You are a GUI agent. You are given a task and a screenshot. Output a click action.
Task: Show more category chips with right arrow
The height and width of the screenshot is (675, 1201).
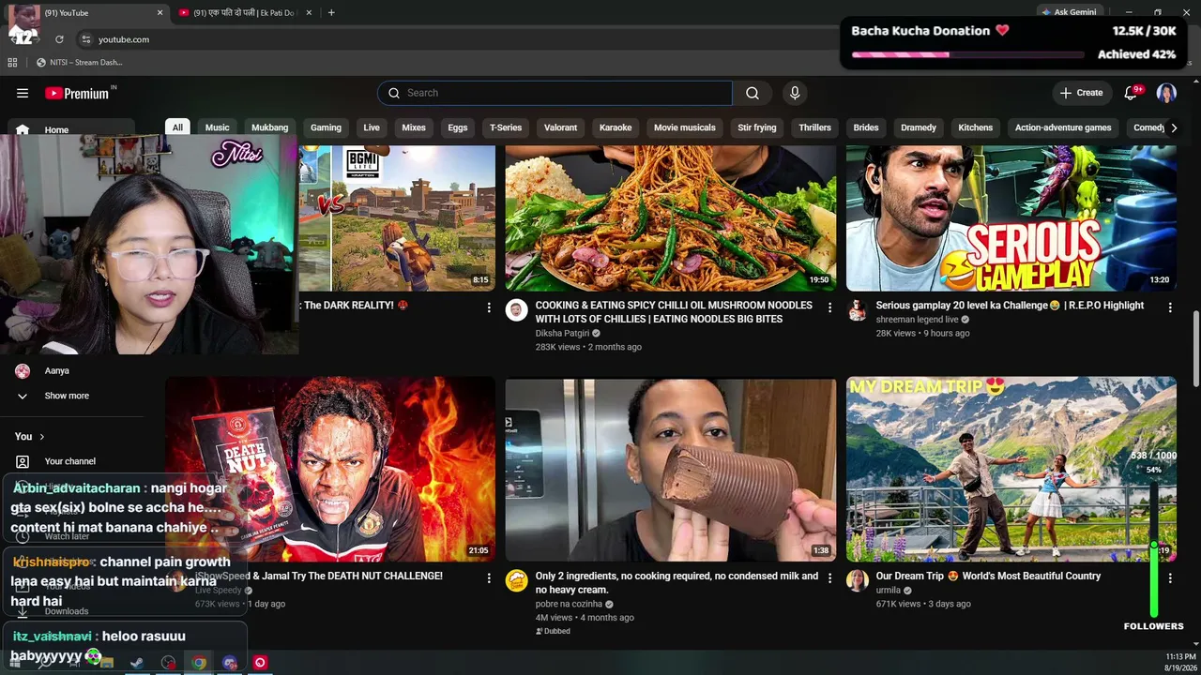(1173, 127)
